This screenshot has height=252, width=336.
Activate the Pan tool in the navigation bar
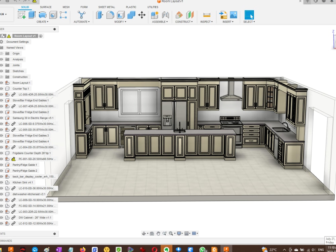(x=158, y=233)
